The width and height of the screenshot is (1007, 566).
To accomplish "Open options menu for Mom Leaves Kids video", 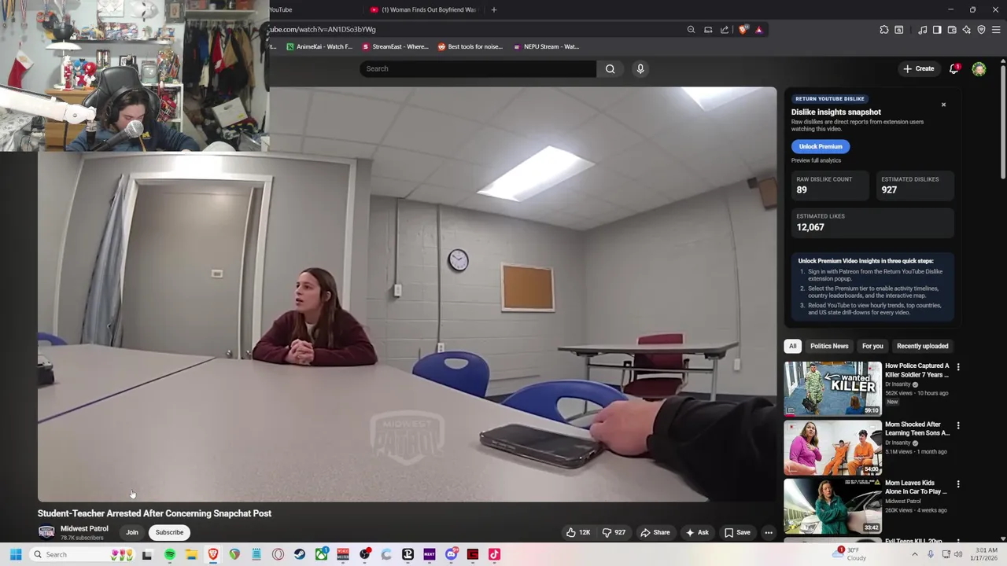I will point(958,484).
